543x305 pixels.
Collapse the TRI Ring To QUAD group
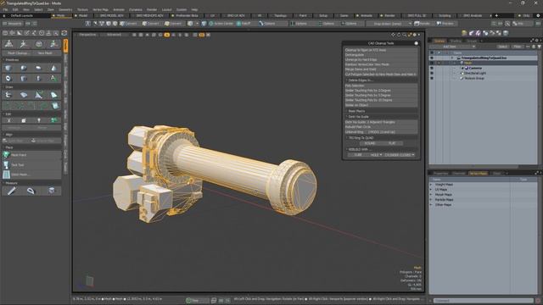point(360,137)
